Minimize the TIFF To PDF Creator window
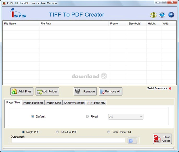 point(158,2)
